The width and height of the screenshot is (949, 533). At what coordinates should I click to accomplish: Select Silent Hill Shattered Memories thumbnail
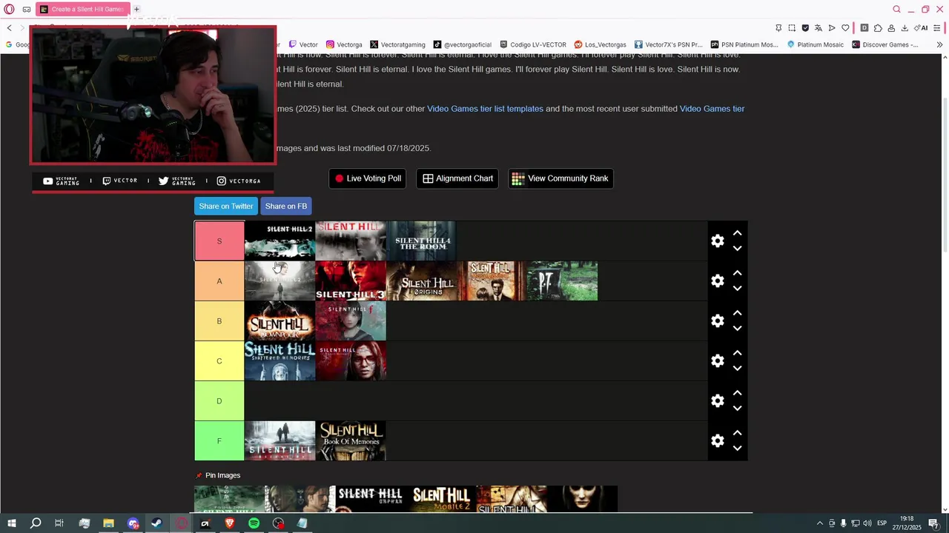(x=280, y=361)
